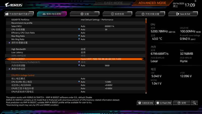202x114 pixels.
Task: Open GIGABYTE PerfDrive setting dropdown
Action: (x=97, y=20)
